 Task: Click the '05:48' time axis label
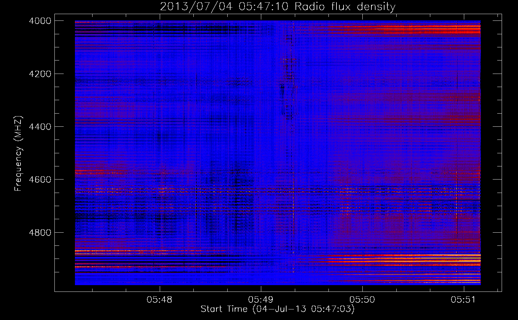point(159,300)
